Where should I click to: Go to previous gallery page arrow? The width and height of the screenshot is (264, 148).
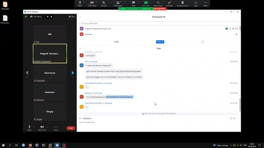pyautogui.click(x=27, y=73)
